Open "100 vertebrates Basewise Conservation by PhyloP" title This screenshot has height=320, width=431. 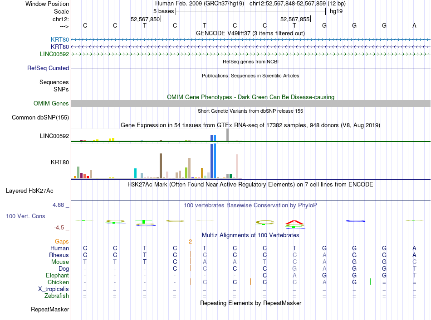pos(250,205)
